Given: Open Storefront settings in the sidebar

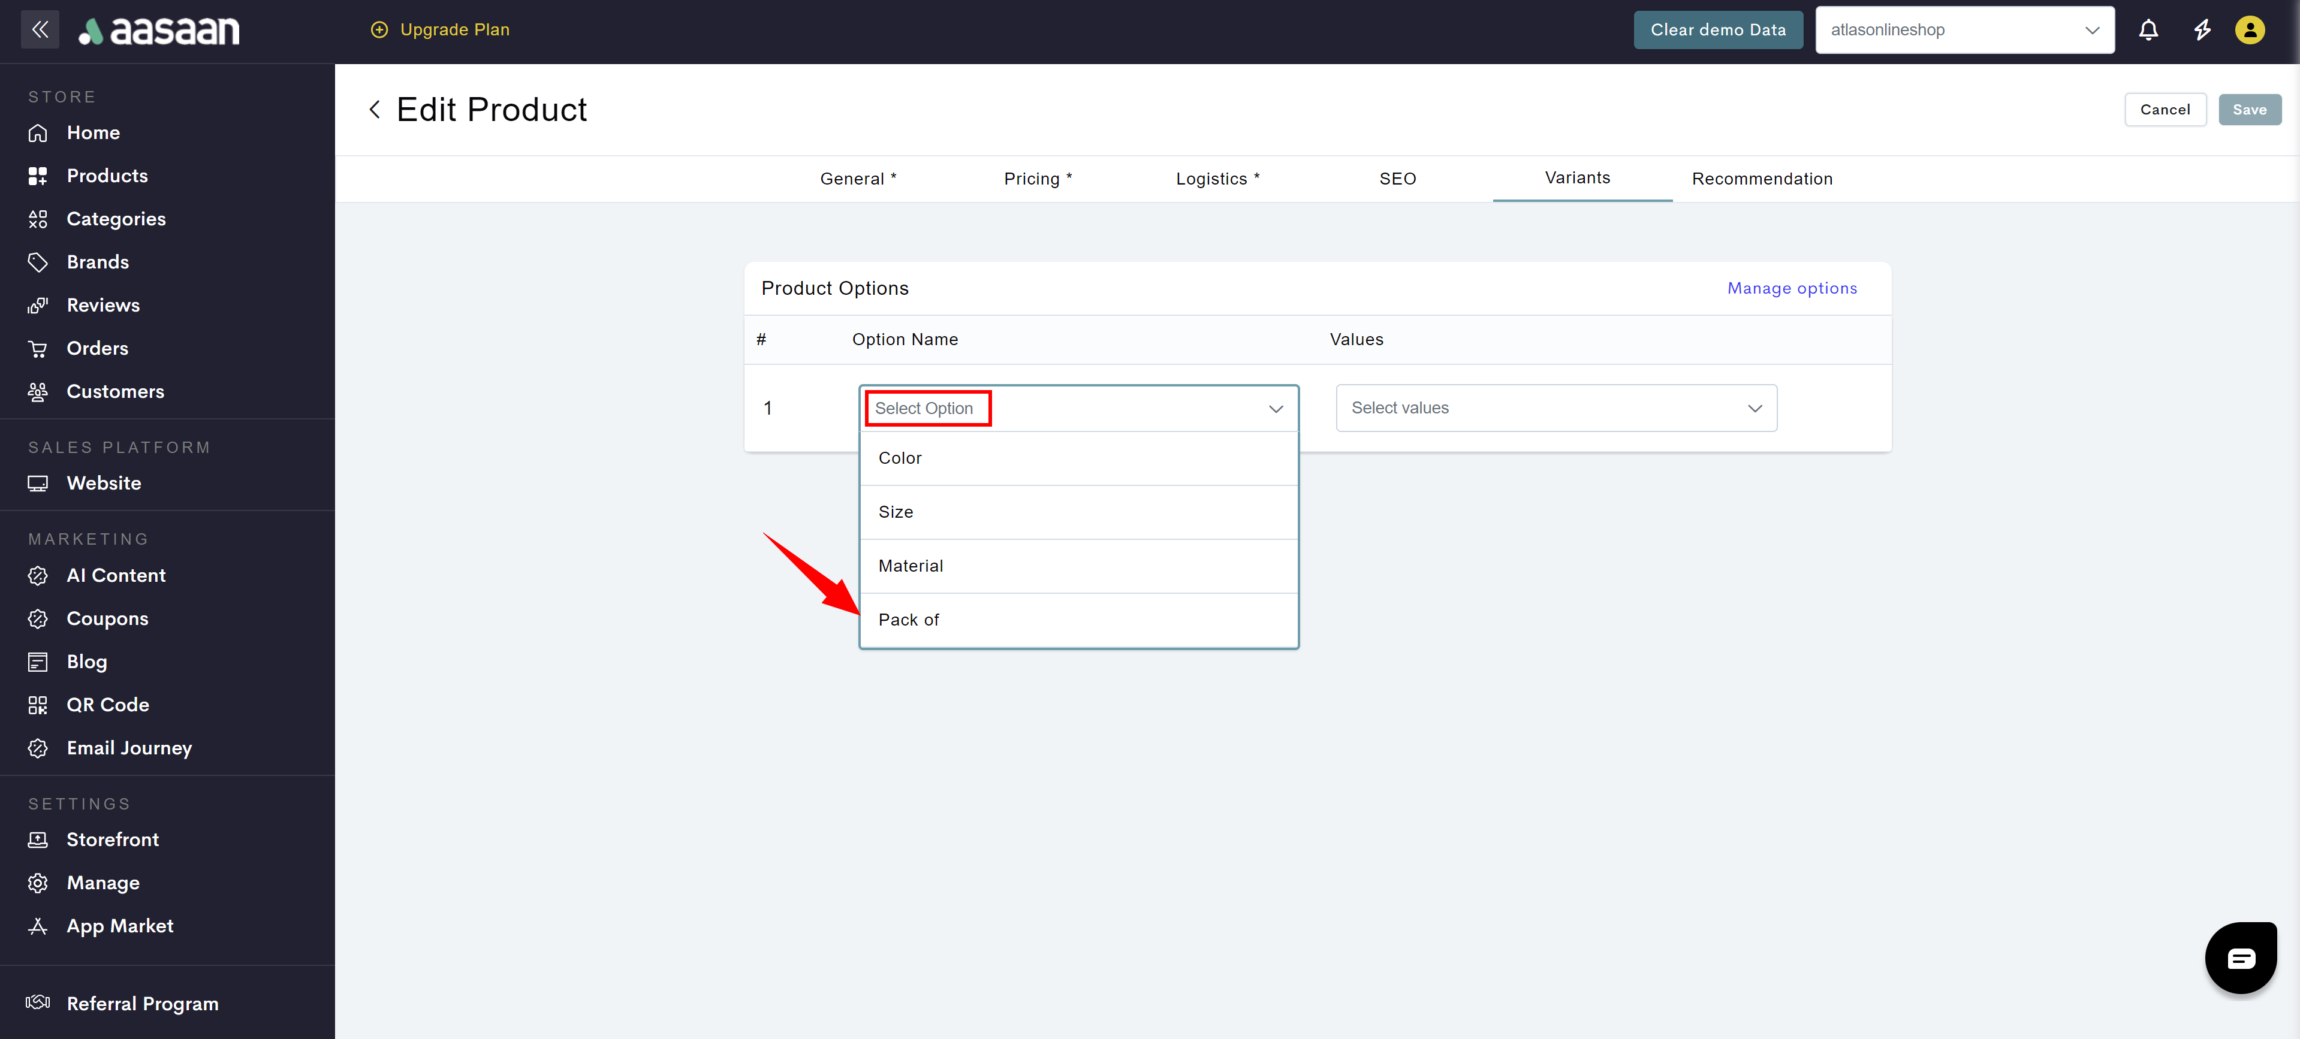Looking at the screenshot, I should click(113, 840).
